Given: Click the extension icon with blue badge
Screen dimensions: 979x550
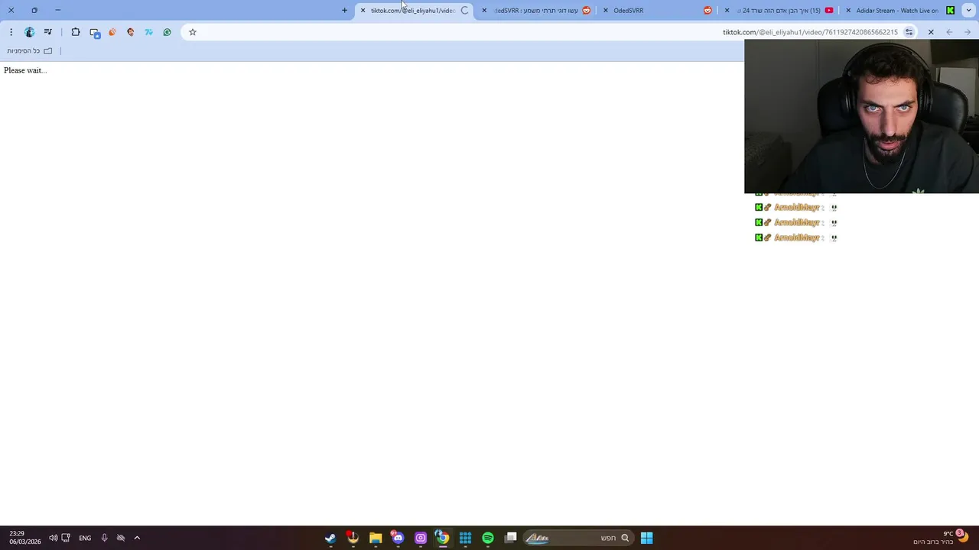Looking at the screenshot, I should coord(95,33).
